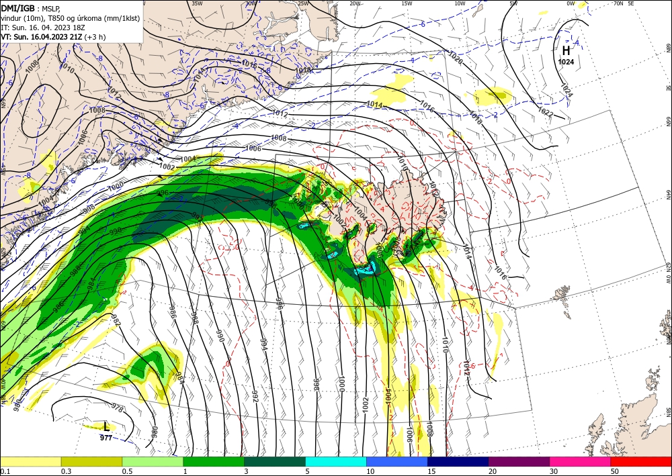Click the 982 isobar label
Image resolution: width=672 pixels, height=476 pixels.
point(115,320)
